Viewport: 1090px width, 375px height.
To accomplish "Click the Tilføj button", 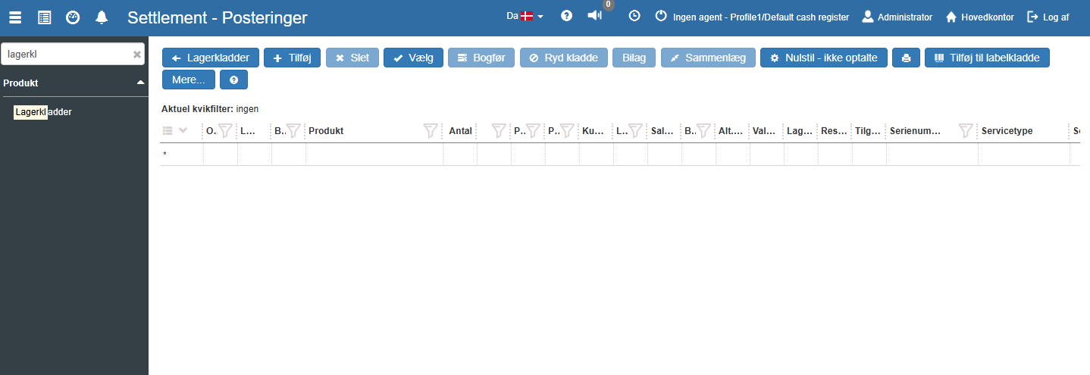I will 293,58.
